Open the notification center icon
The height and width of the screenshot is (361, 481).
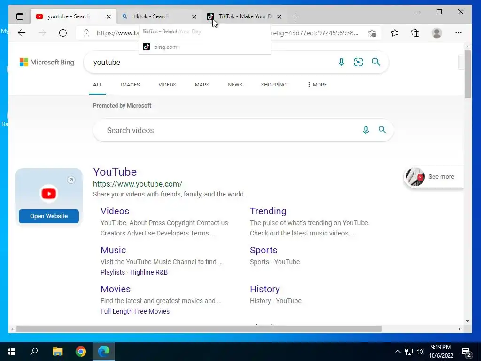pos(466,353)
